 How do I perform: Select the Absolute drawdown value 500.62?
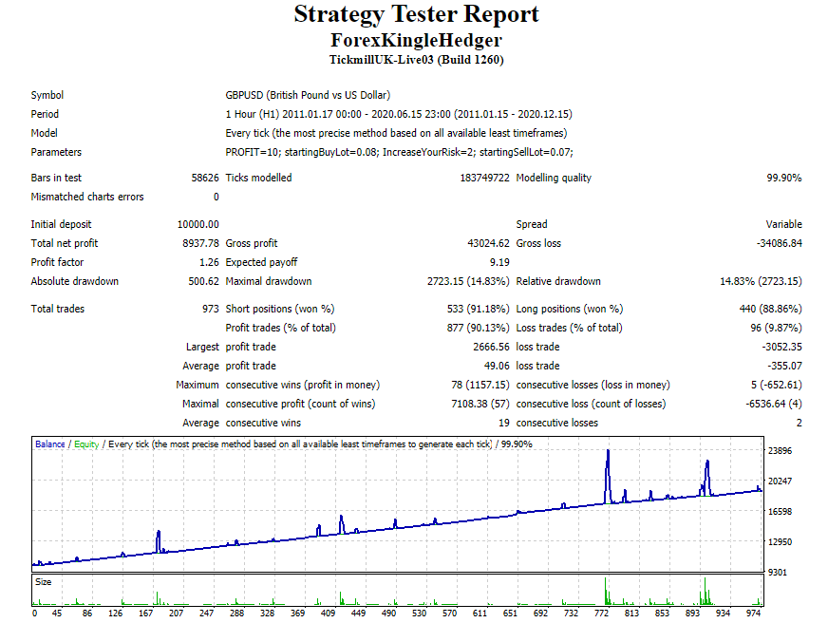click(203, 281)
